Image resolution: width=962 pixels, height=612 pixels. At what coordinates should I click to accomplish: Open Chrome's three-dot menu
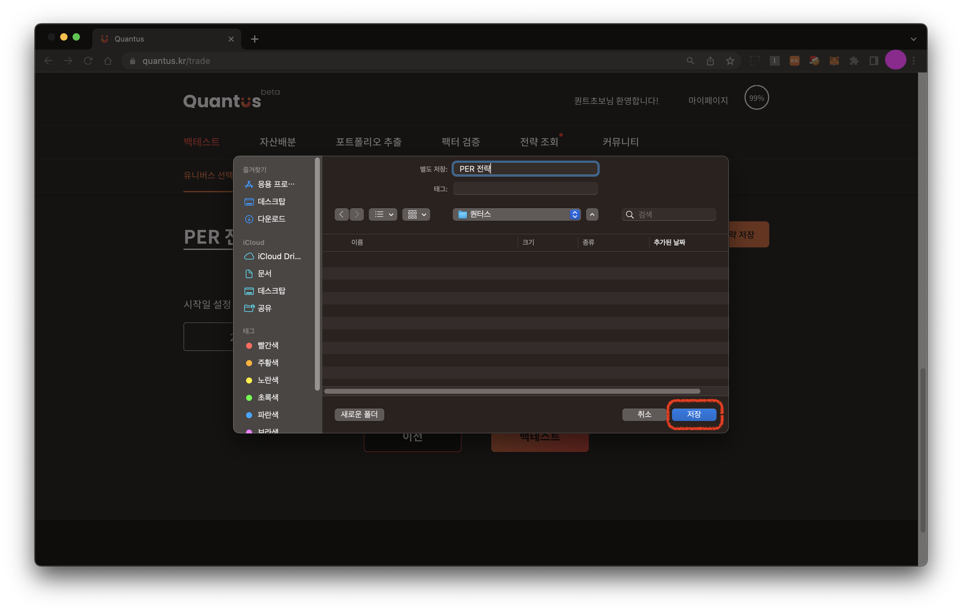tap(914, 61)
